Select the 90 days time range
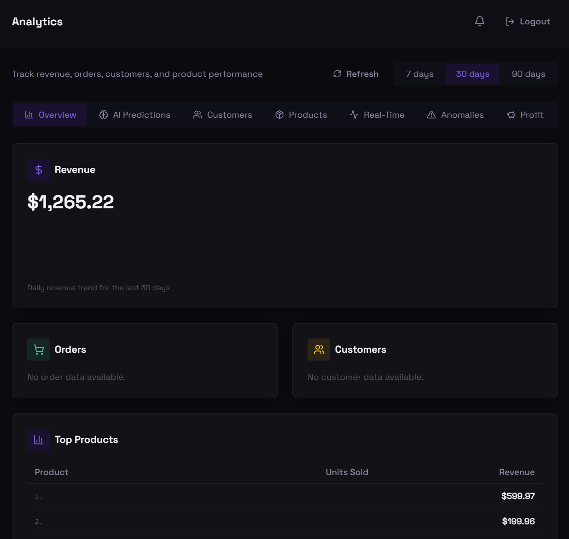 528,74
